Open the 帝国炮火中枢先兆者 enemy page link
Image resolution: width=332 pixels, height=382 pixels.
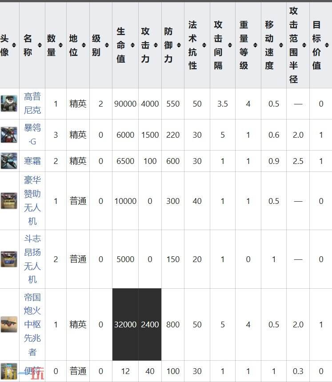pos(32,325)
